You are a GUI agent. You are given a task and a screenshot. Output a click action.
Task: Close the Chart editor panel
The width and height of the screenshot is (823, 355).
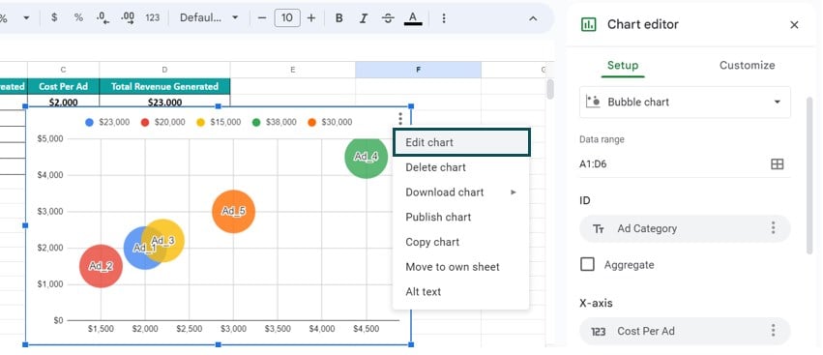[x=794, y=25]
